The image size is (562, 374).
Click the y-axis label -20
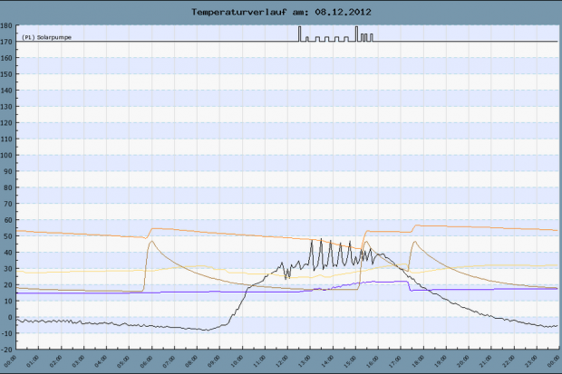click(x=6, y=350)
